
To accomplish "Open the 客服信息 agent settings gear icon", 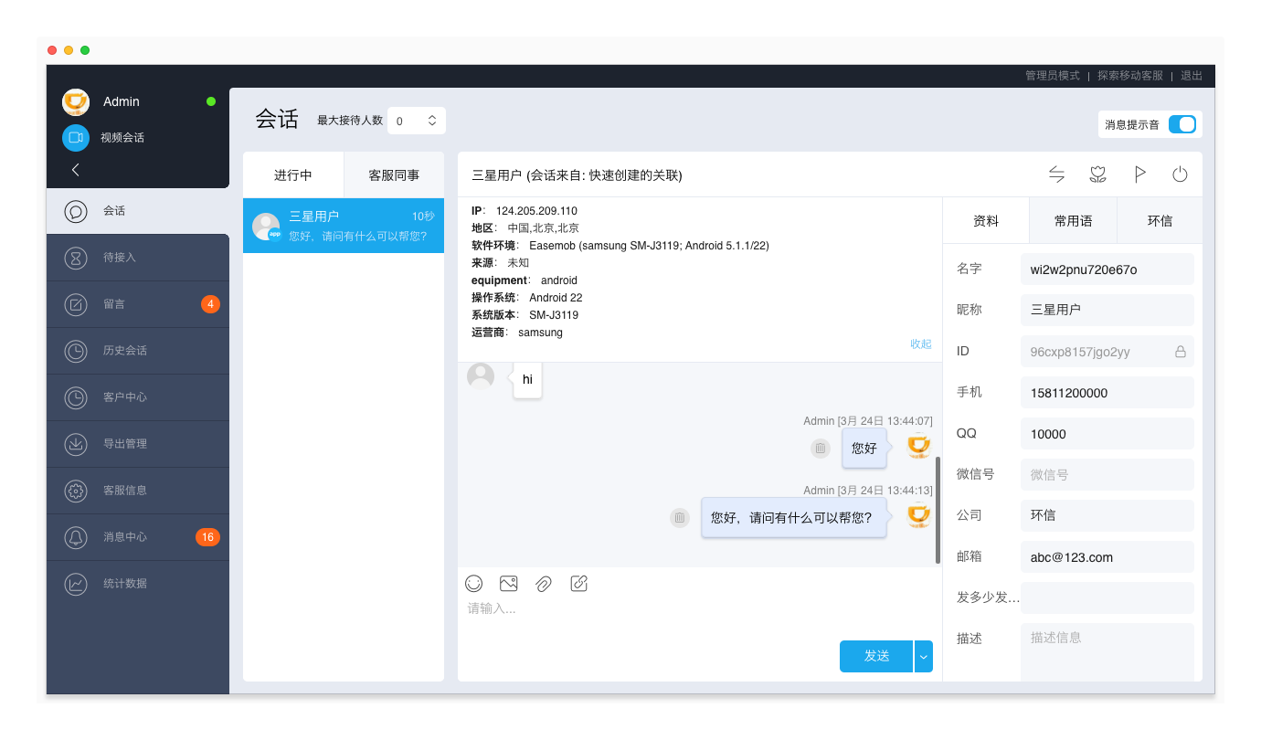I will (76, 491).
